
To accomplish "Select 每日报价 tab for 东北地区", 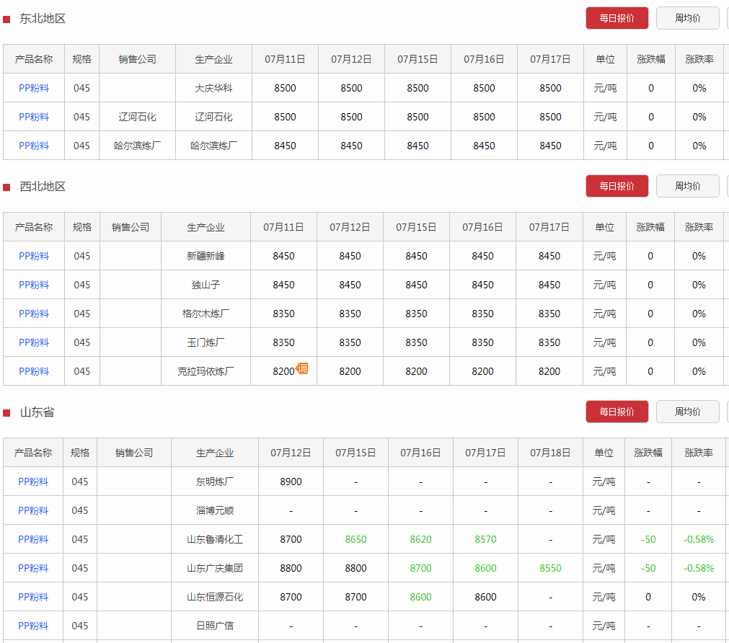I will pyautogui.click(x=617, y=18).
